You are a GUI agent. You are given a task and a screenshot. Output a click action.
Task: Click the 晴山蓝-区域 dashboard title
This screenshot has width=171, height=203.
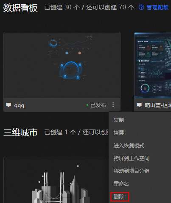click(x=158, y=105)
